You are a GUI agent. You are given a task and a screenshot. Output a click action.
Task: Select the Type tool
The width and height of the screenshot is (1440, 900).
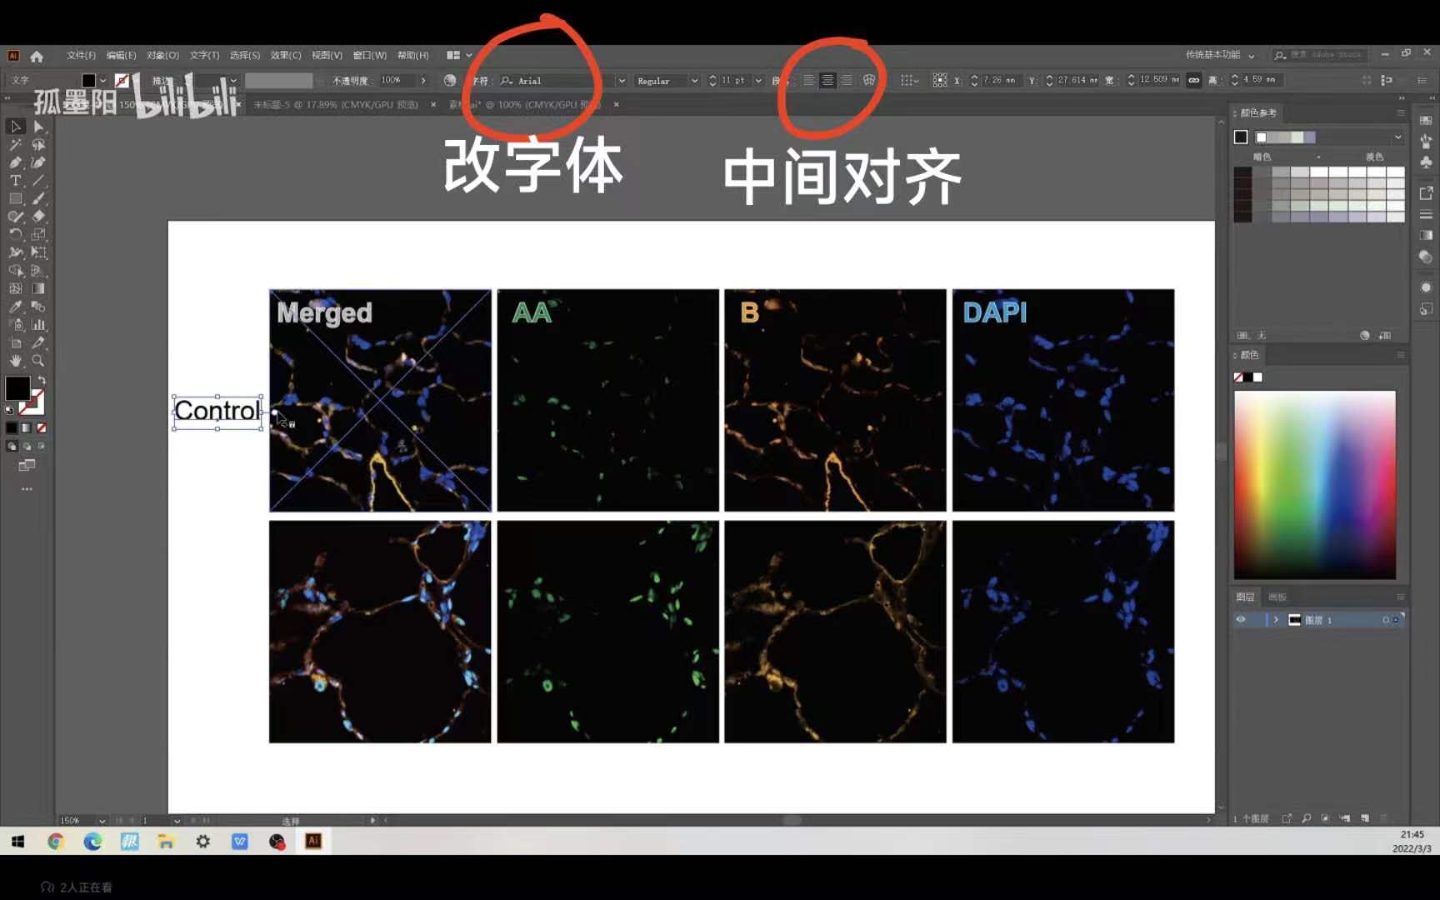(x=14, y=180)
